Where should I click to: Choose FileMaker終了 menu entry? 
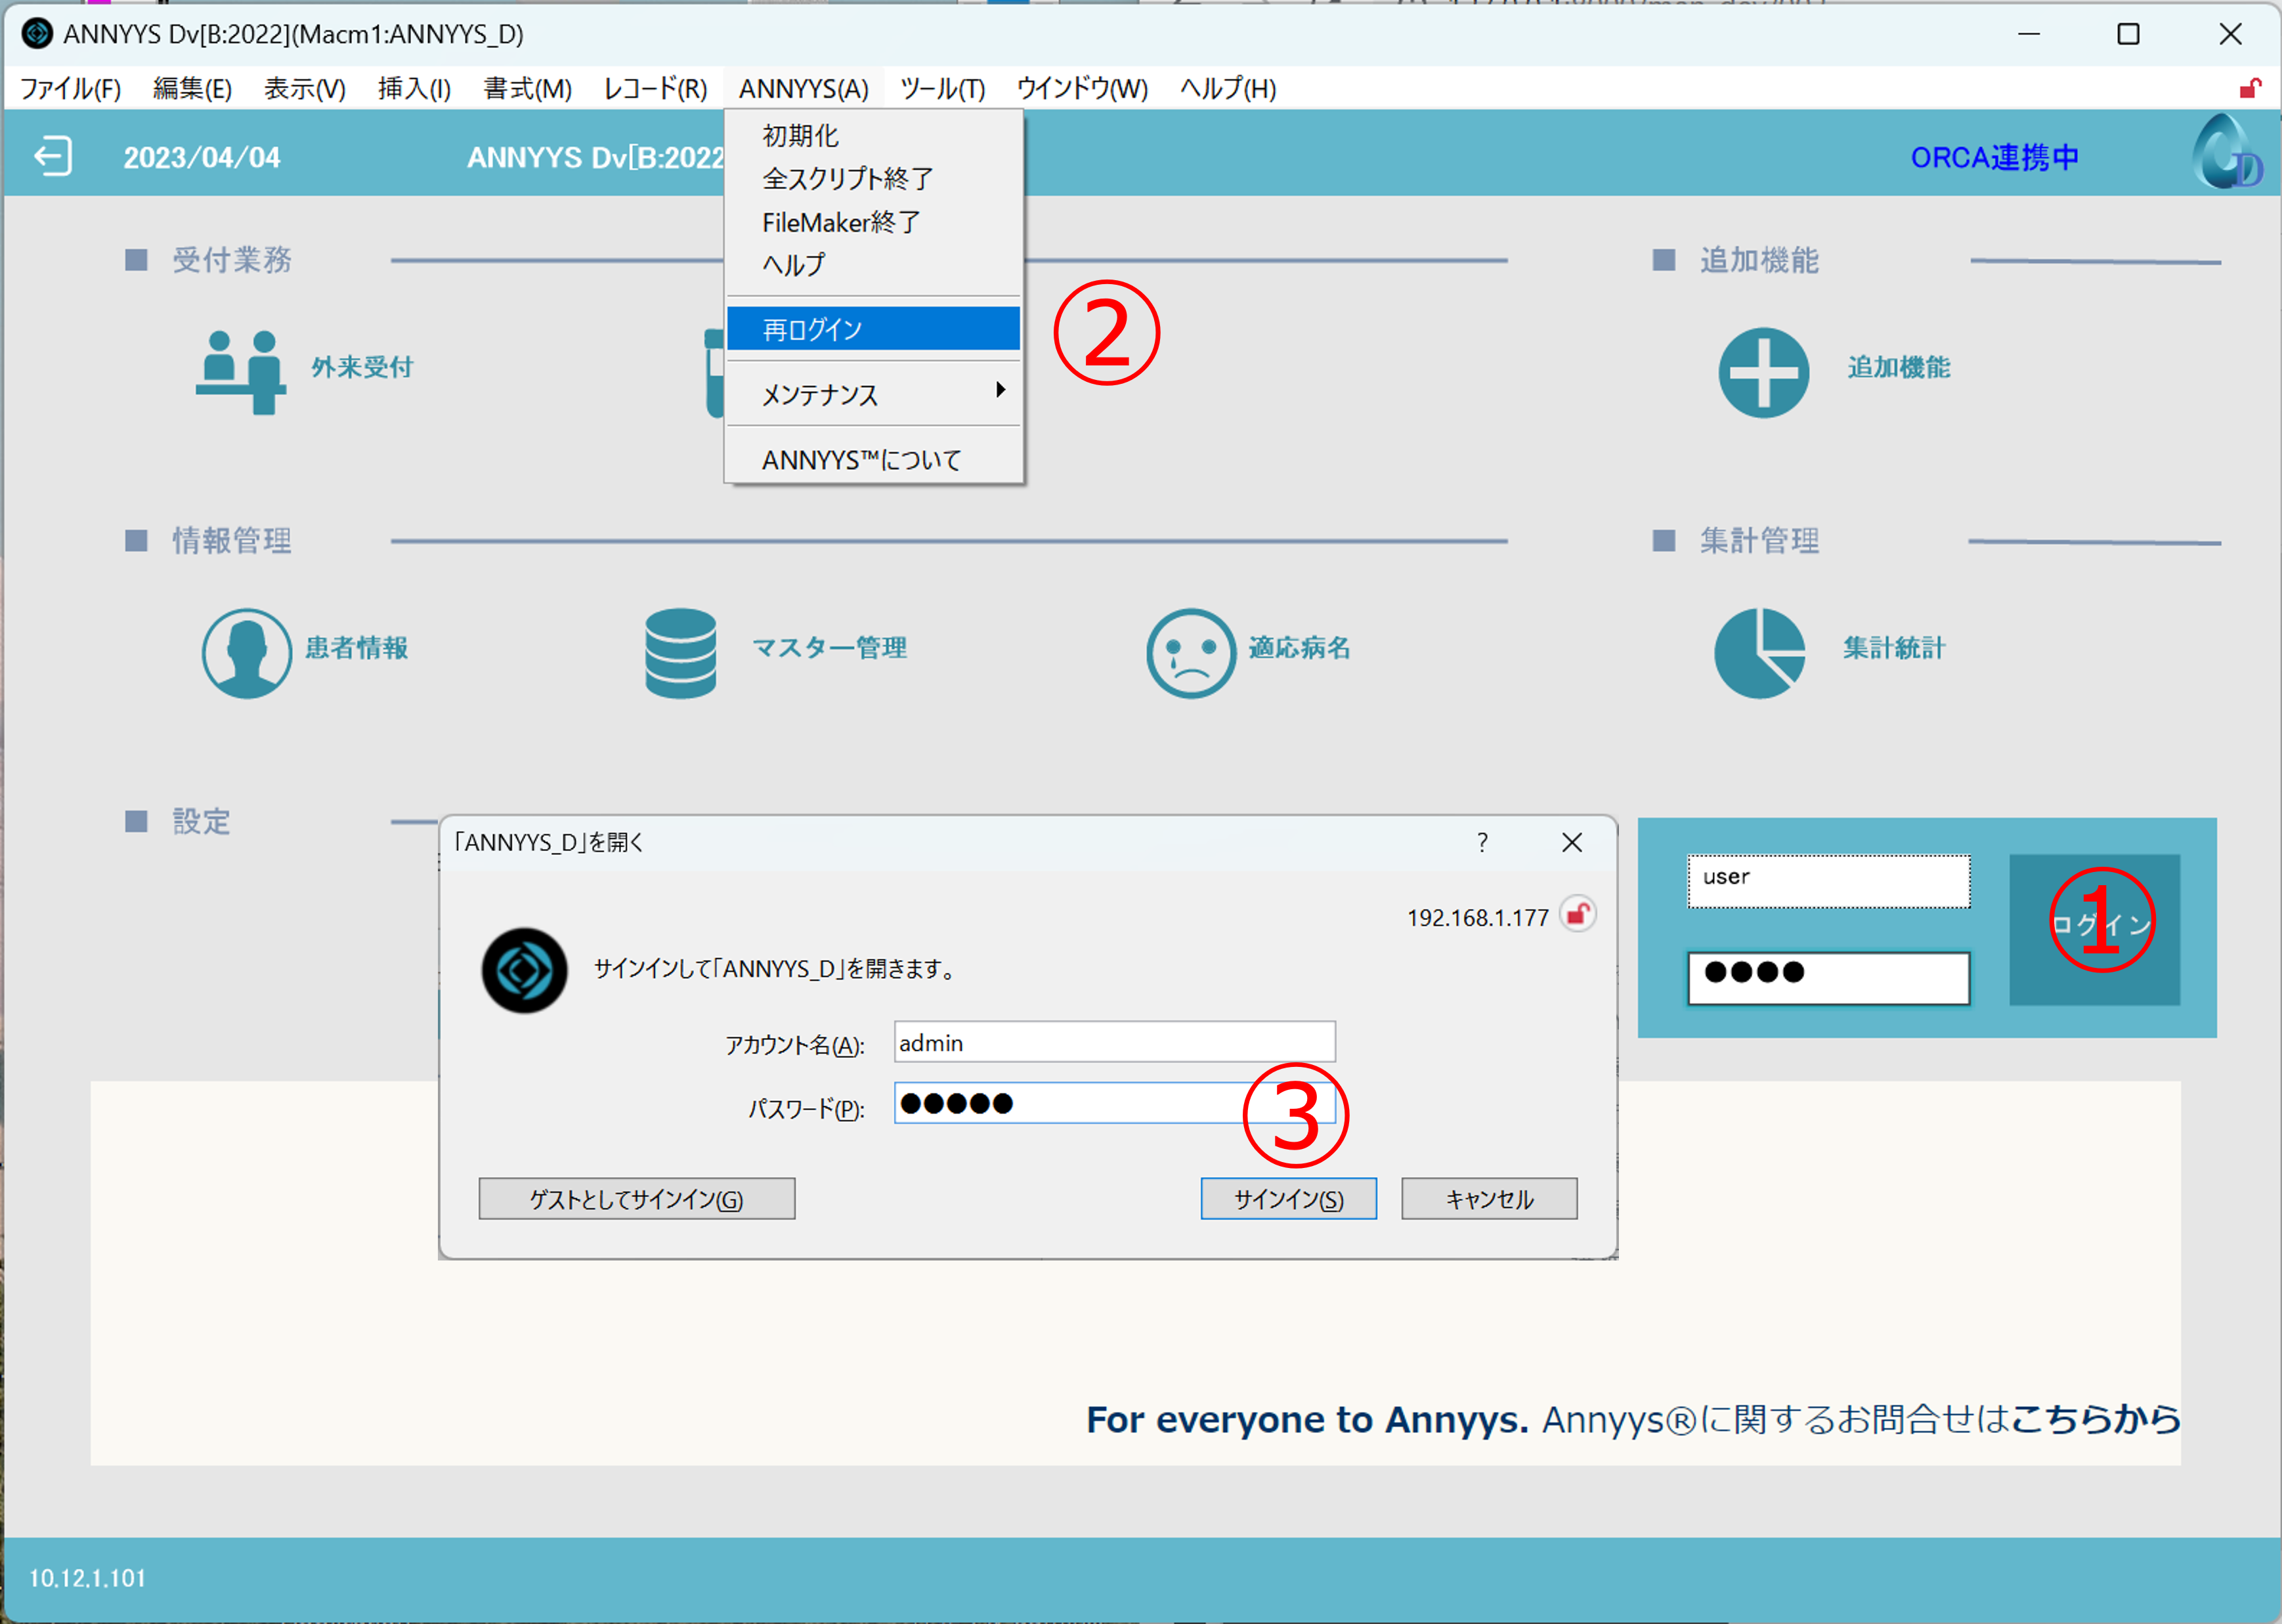(873, 221)
